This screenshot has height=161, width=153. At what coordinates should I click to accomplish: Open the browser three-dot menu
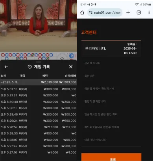click(149, 13)
